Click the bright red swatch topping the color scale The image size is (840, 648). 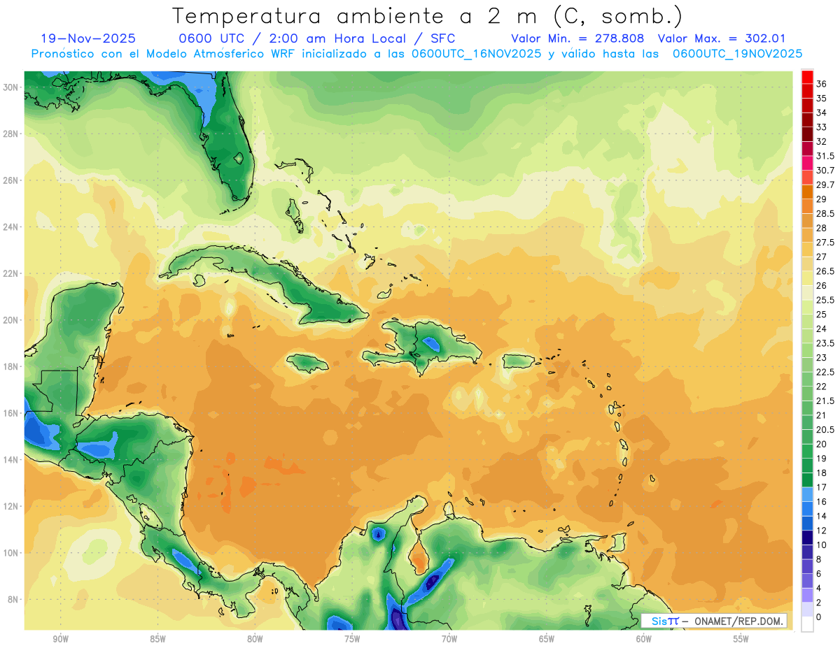tap(807, 78)
